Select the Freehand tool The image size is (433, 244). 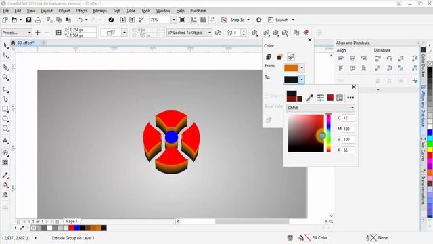(x=5, y=89)
